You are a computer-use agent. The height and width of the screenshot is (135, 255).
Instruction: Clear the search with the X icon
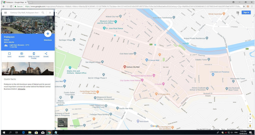(x=50, y=13)
